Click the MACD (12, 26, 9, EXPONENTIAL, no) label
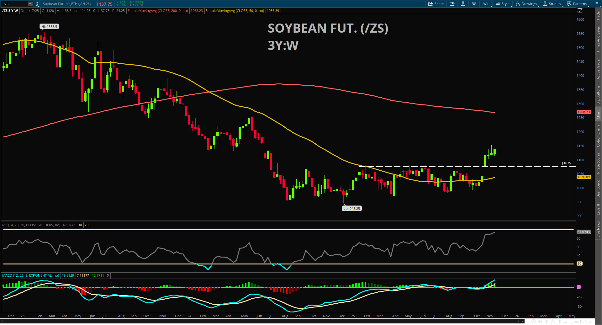Screen dimensions: 602x325 [x=31, y=275]
